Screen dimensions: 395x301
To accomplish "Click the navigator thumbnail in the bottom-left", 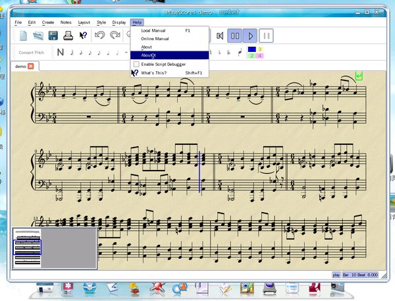I will (27, 248).
